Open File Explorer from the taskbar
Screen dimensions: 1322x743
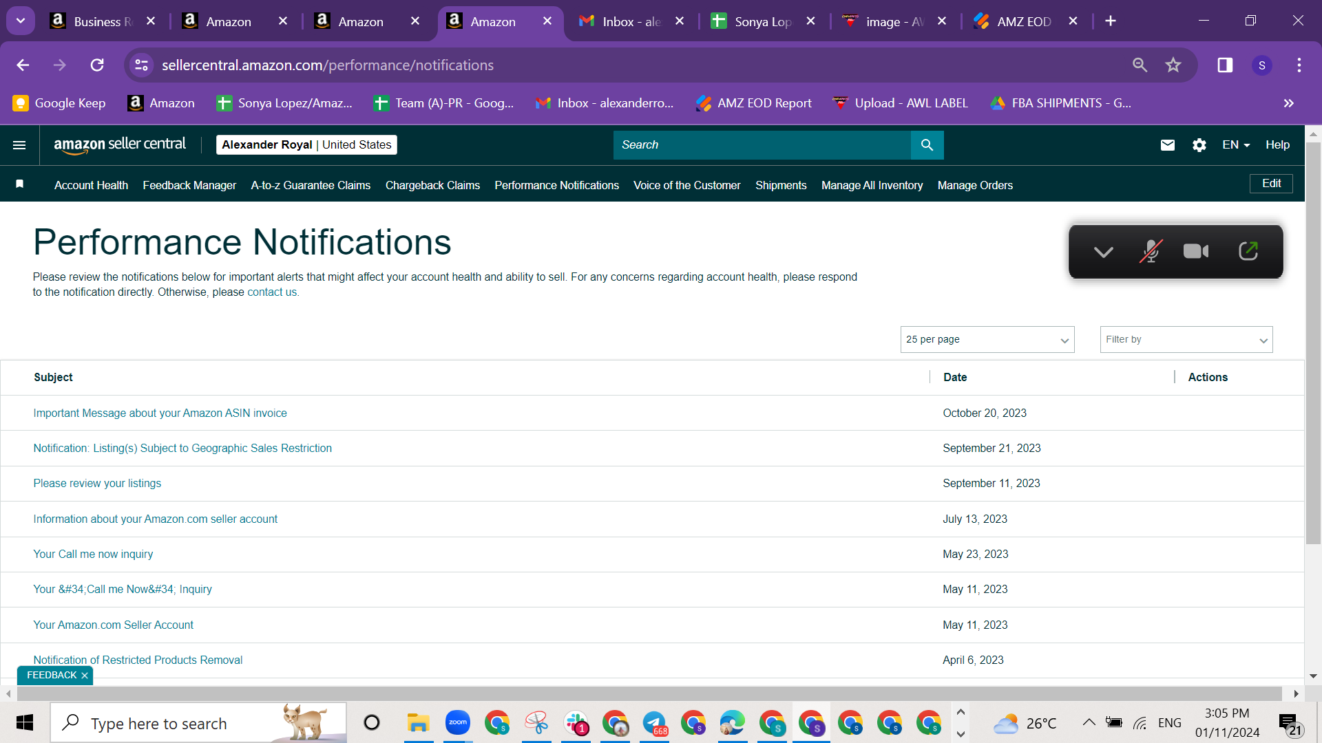pos(418,722)
